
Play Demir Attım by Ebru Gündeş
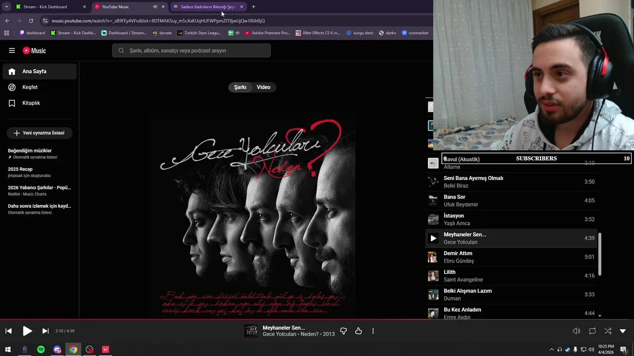(x=512, y=257)
